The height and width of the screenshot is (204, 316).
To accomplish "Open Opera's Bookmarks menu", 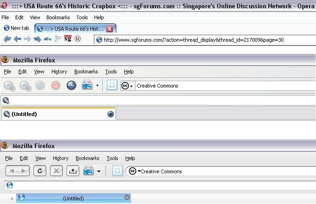I will pyautogui.click(x=58, y=17).
